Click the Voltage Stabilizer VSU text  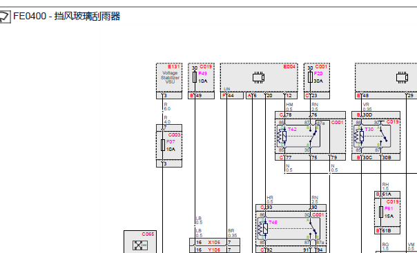point(170,77)
